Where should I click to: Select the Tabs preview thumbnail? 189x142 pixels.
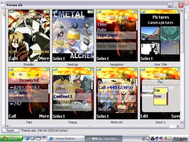[29, 93]
